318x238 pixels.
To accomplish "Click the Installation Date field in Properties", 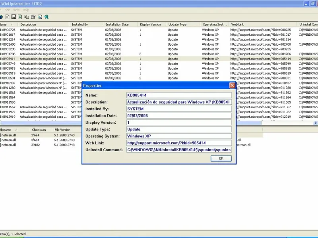I will pyautogui.click(x=179, y=116).
